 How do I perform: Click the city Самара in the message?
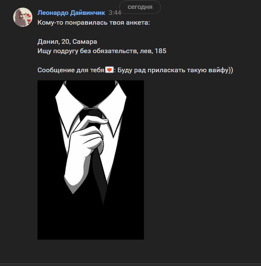[x=85, y=42]
